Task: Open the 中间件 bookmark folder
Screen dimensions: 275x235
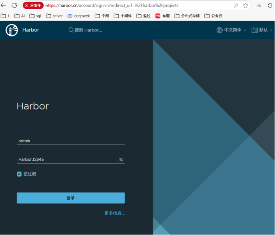Action: pos(123,16)
